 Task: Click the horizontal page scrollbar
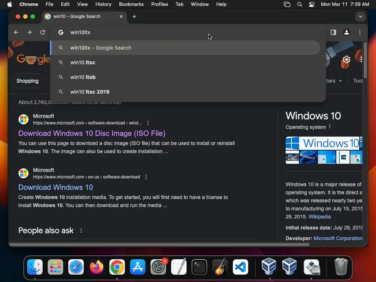pos(159,245)
